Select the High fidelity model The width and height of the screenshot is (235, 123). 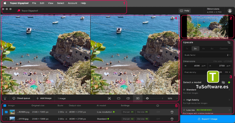click(x=207, y=101)
